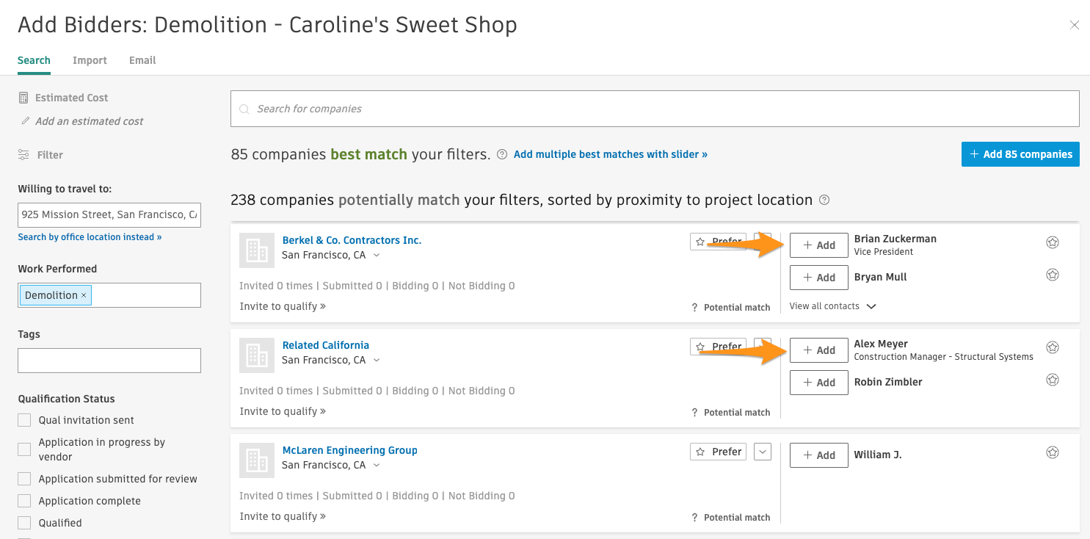Click star icon beside Brian Zuckerman
This screenshot has width=1090, height=539.
tap(1052, 242)
